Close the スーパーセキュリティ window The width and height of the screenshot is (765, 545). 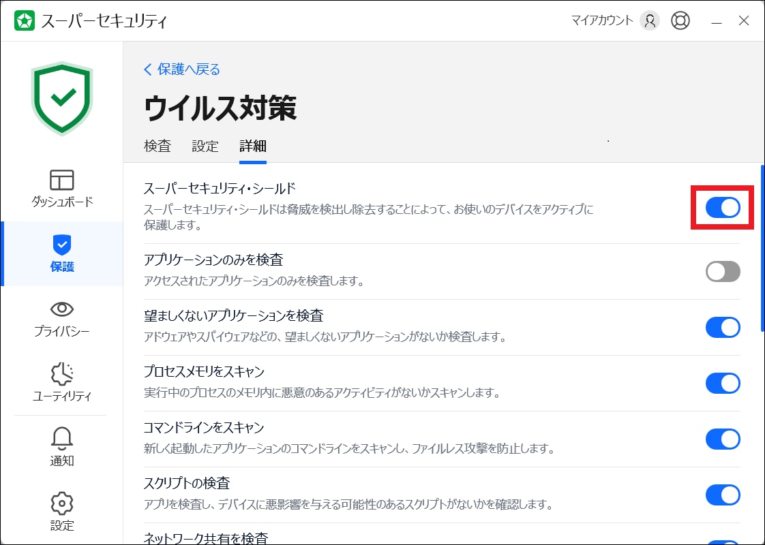[x=744, y=20]
